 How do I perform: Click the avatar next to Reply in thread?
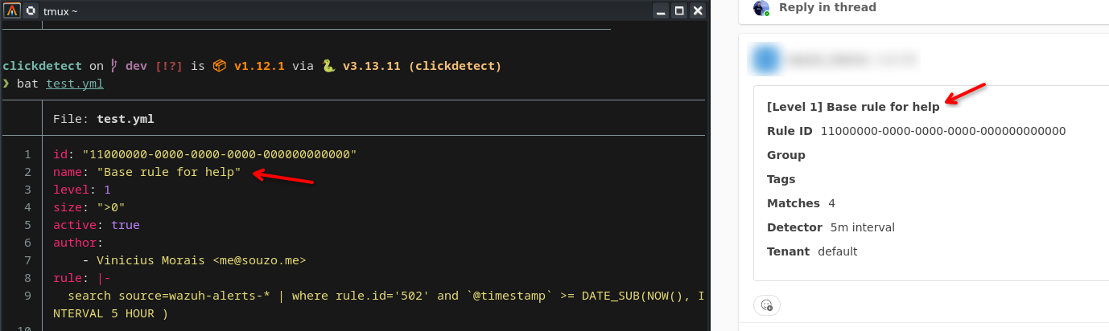point(761,8)
